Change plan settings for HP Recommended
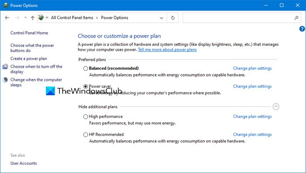Viewport: 306px width, 173px height. 252,135
